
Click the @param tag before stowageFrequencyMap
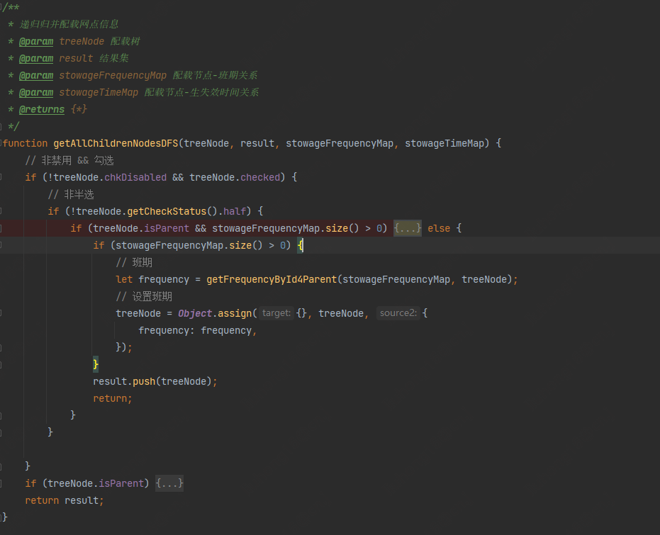click(x=36, y=75)
